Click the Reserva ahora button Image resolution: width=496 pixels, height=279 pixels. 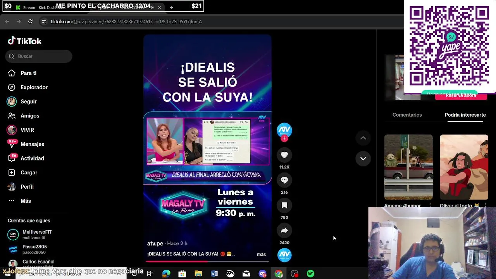(461, 96)
